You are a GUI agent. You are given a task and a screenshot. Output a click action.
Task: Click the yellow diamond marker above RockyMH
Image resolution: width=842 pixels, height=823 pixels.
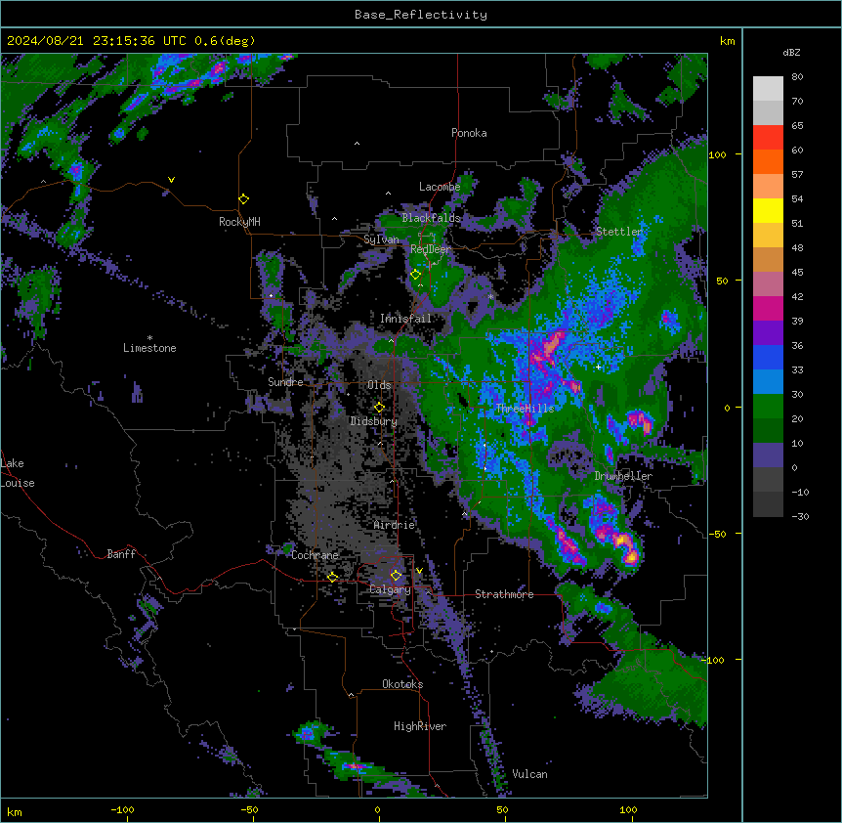click(244, 199)
